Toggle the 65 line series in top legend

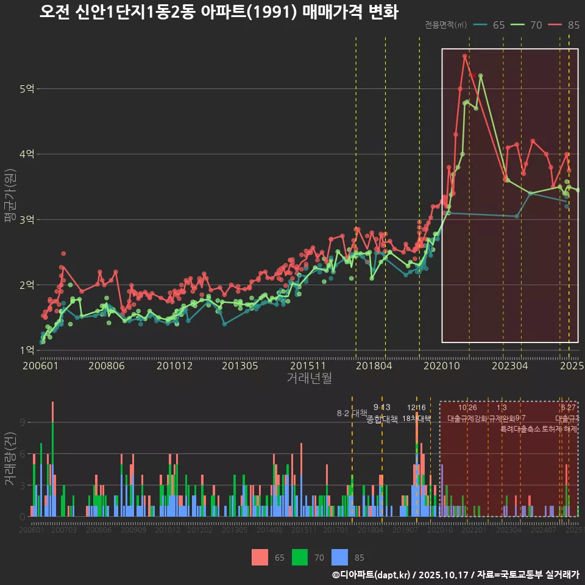click(489, 25)
